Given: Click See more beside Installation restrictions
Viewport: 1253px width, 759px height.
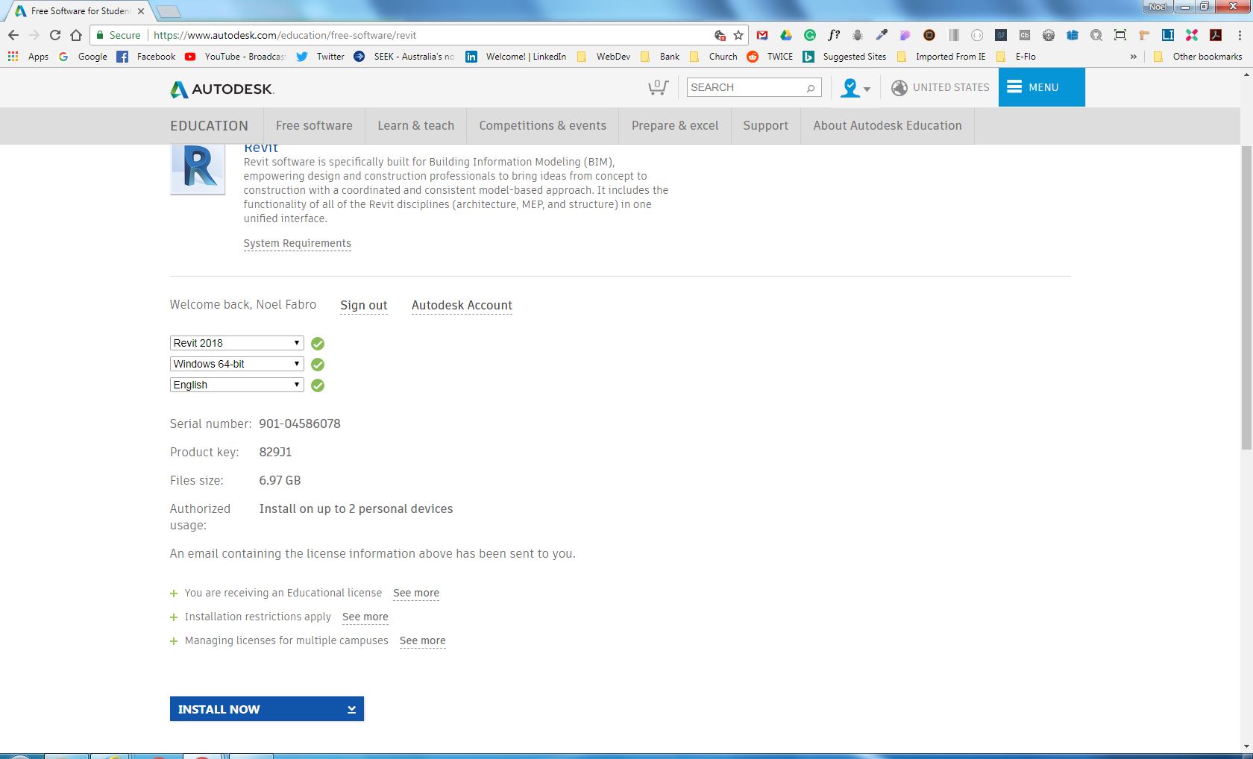Looking at the screenshot, I should click(x=365, y=617).
